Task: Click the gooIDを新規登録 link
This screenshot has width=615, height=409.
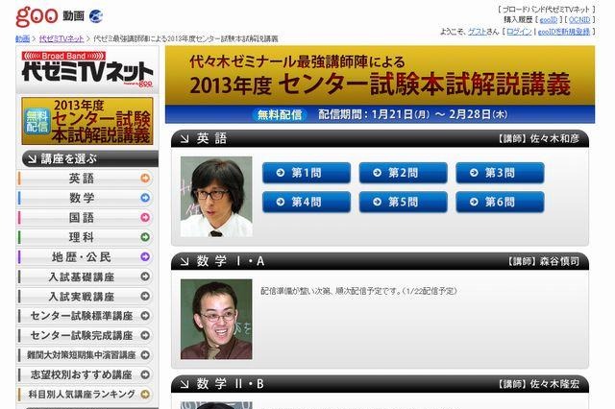Action: [564, 32]
